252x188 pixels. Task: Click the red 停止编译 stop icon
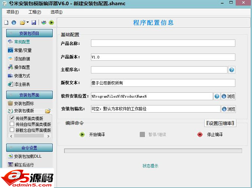[x=200, y=134]
